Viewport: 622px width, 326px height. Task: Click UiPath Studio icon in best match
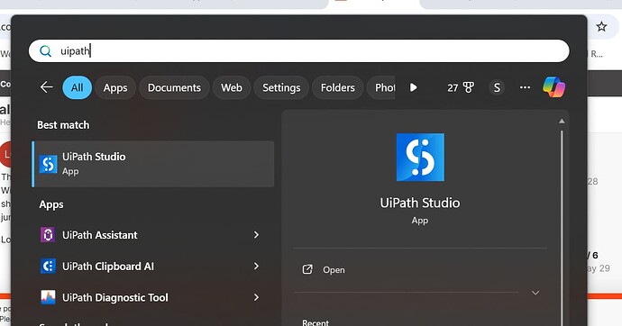click(49, 164)
